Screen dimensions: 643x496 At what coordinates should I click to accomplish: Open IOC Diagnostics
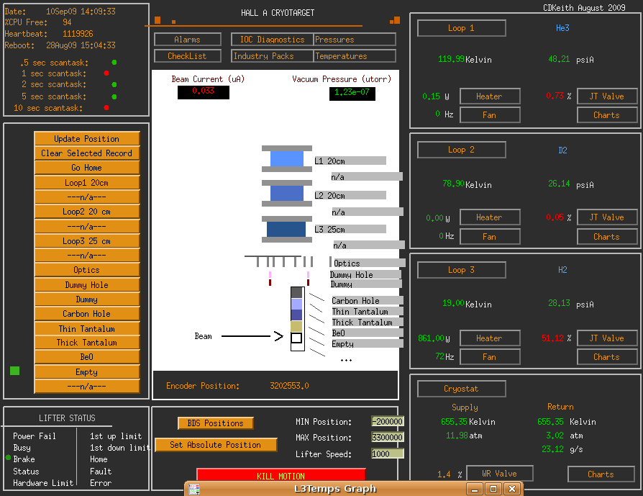pos(273,40)
